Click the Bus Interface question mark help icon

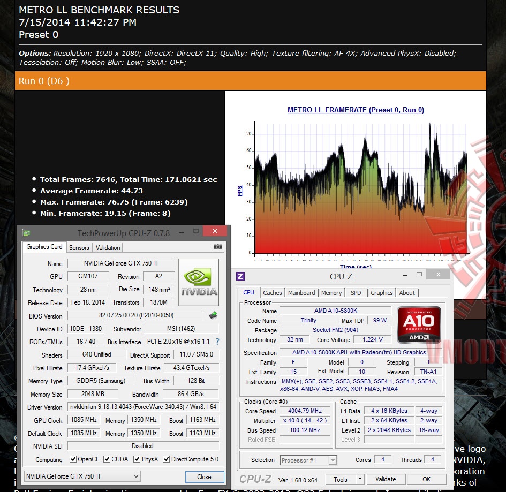(x=217, y=342)
